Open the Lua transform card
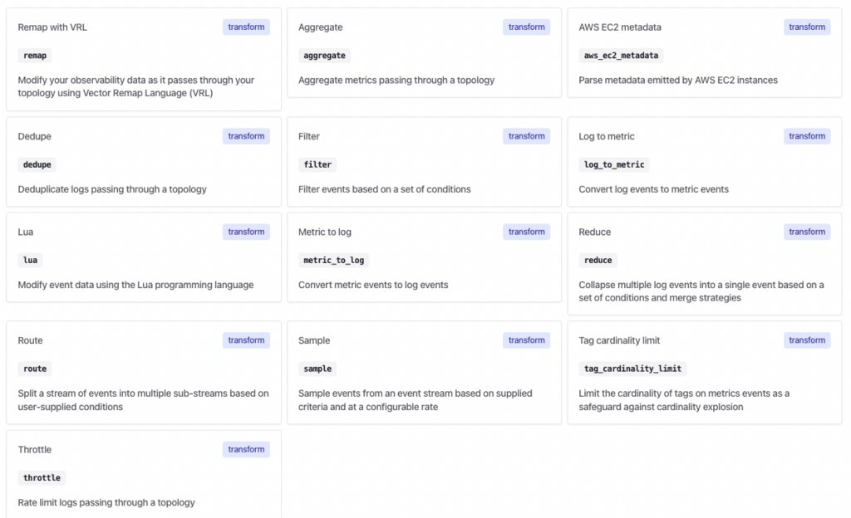The width and height of the screenshot is (851, 518). click(144, 257)
